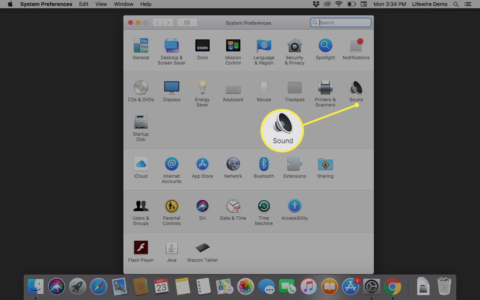Open Parental Controls preferences
The height and width of the screenshot is (300, 480).
(x=172, y=212)
